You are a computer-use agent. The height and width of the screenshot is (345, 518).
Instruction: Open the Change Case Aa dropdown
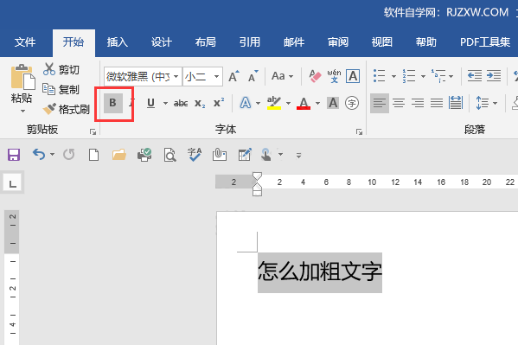(282, 76)
